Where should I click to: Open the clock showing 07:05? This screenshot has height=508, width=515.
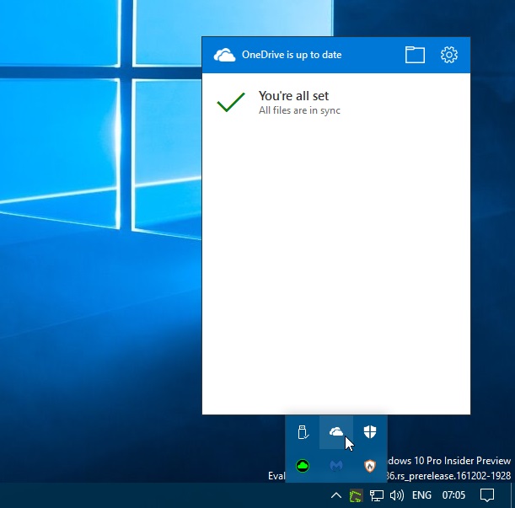coord(453,495)
